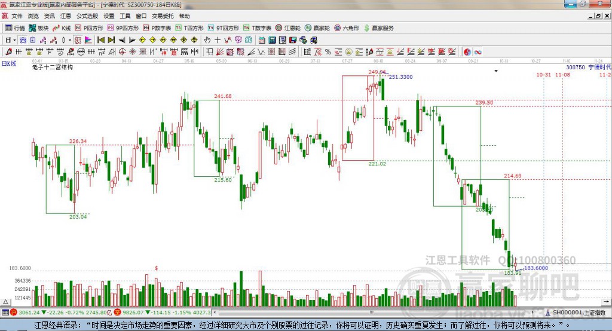
Task: Open the 浏览 menu
Action: coord(33,16)
